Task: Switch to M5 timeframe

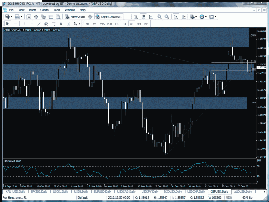Action: click(x=95, y=24)
